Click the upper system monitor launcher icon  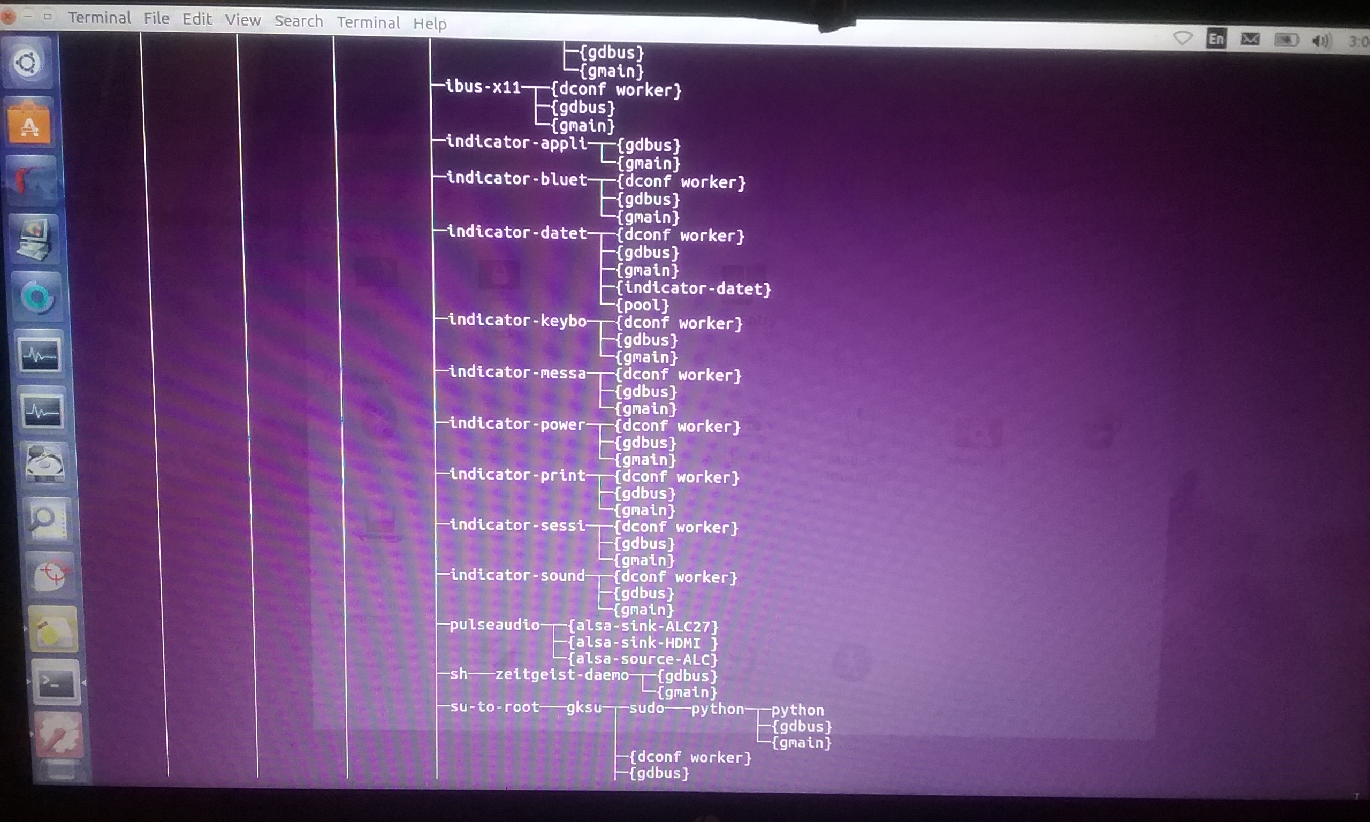point(39,354)
